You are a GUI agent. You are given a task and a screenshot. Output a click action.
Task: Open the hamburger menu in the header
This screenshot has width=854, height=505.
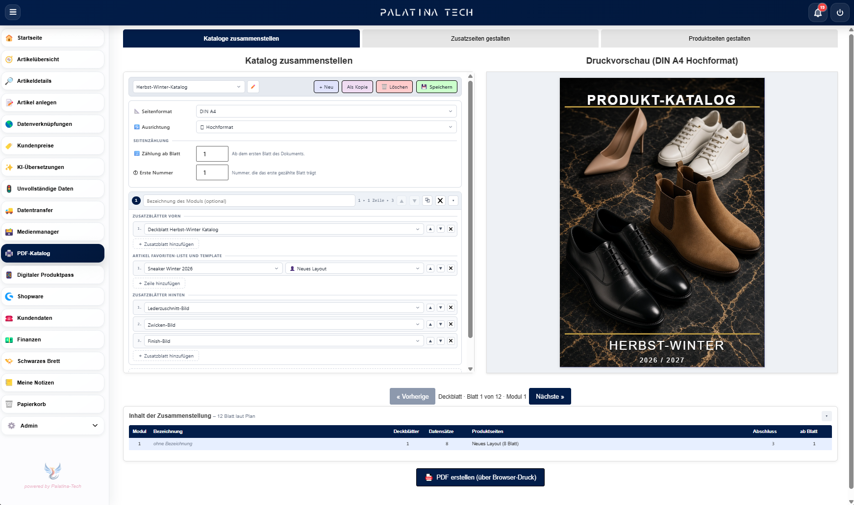pos(13,12)
